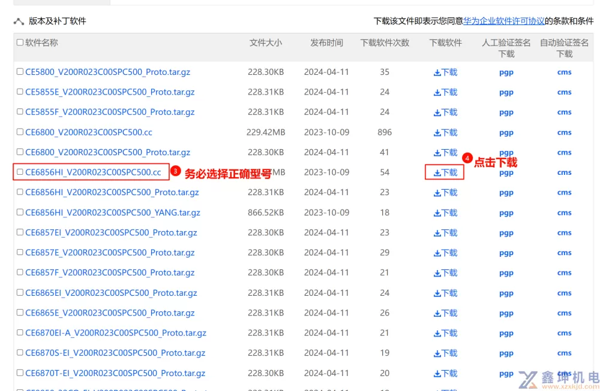Get cms signature for CE6865EI Proto.tar.gz
This screenshot has height=391, width=600.
pos(565,293)
